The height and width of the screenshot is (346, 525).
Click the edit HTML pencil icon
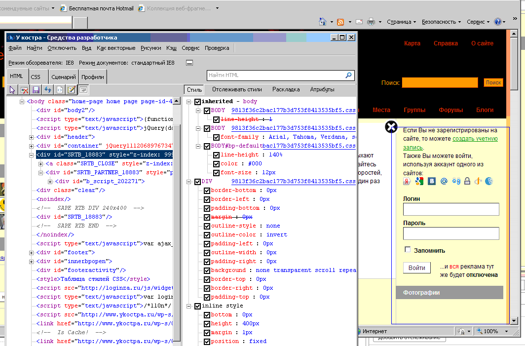(x=72, y=90)
